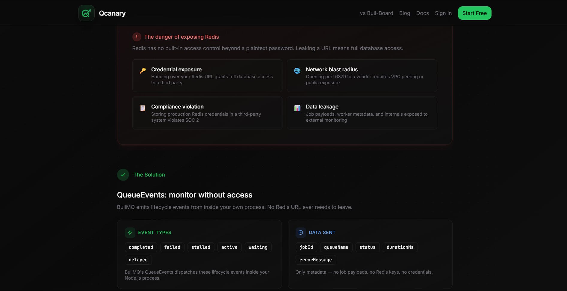The width and height of the screenshot is (567, 291).
Task: Click 'QueueEvents: monitor without access' heading
Action: (185, 195)
